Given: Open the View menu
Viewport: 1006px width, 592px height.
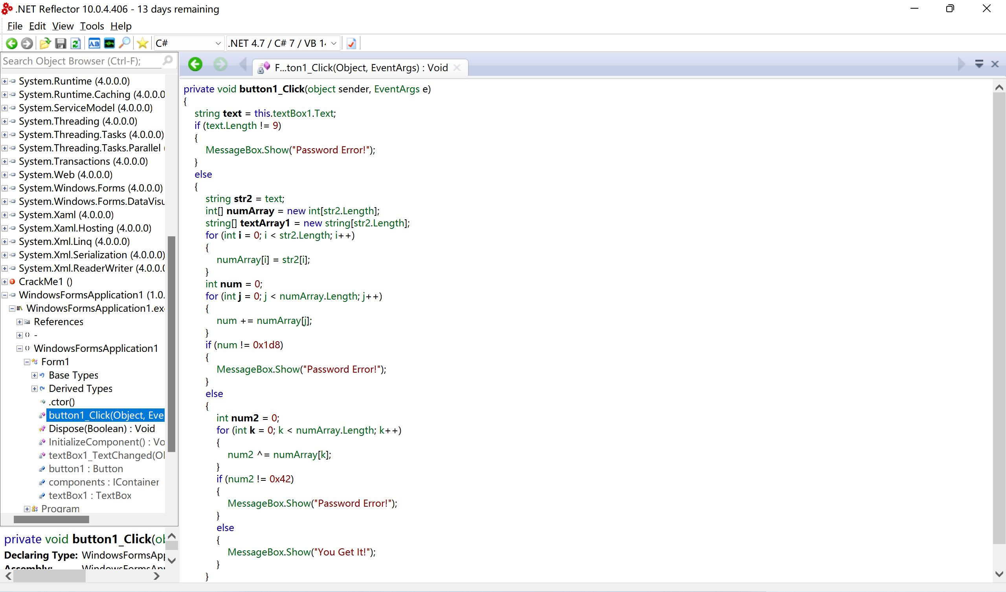Looking at the screenshot, I should point(62,26).
